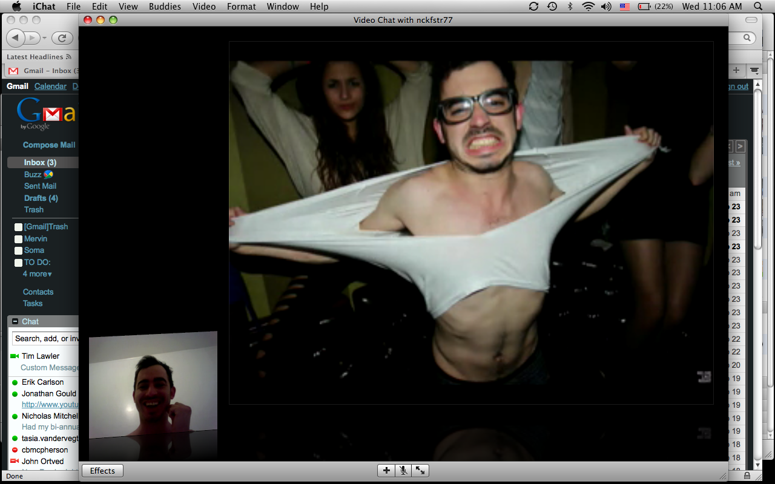The height and width of the screenshot is (484, 775).
Task: Click the sync status icon in menu bar
Action: click(533, 7)
